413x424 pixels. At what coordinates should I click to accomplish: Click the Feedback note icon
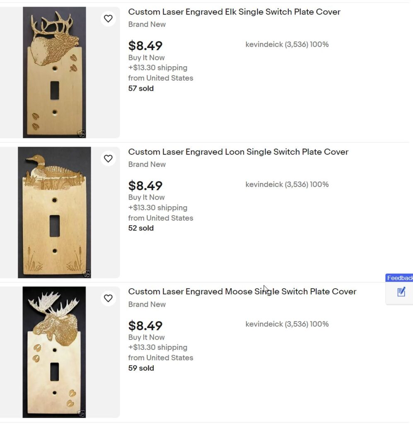[x=401, y=292]
